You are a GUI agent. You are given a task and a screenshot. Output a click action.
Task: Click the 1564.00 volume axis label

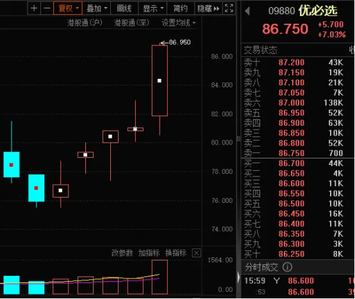[220, 260]
